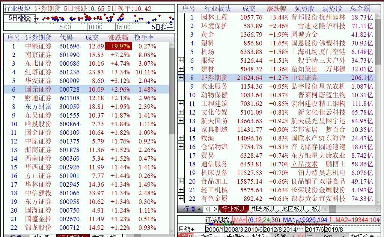Select the 东北证券 stock row
This screenshot has height=237, width=384.
coord(86,63)
